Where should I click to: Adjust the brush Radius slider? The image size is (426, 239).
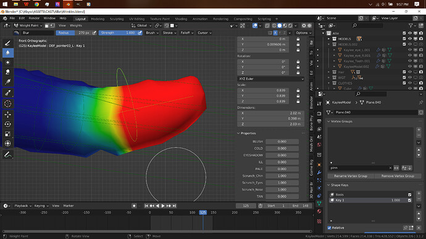[74, 33]
